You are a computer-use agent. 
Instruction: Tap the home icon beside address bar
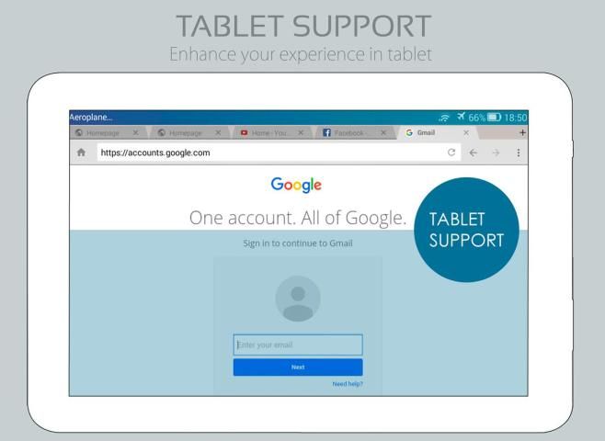pyautogui.click(x=81, y=153)
